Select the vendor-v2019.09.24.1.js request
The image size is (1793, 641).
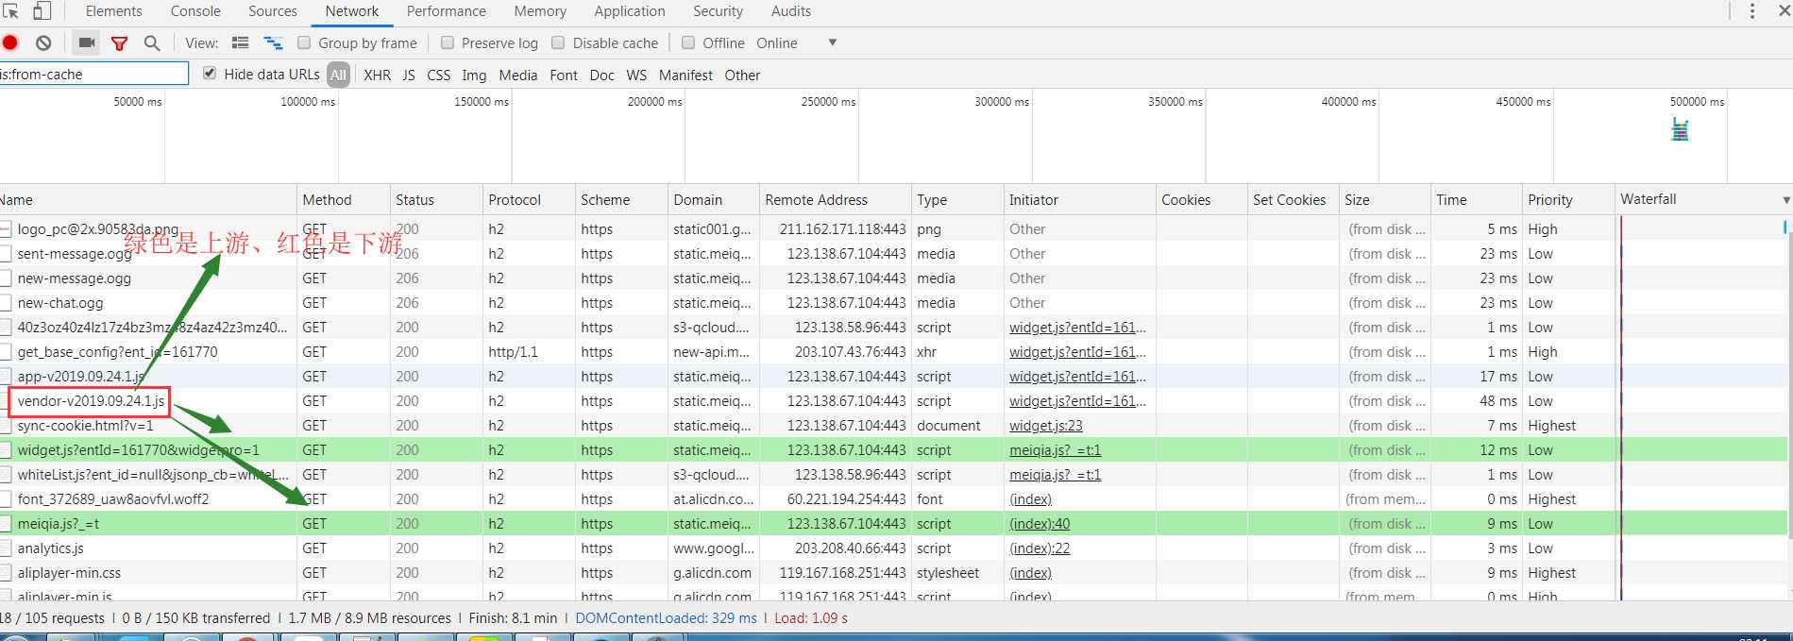coord(91,401)
